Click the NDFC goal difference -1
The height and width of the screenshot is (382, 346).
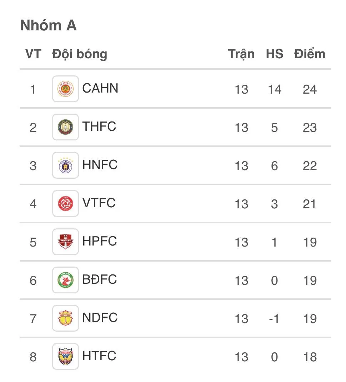pos(274,318)
